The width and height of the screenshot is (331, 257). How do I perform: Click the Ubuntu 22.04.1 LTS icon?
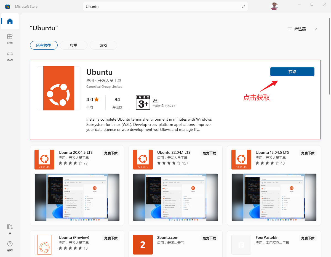[143, 160]
